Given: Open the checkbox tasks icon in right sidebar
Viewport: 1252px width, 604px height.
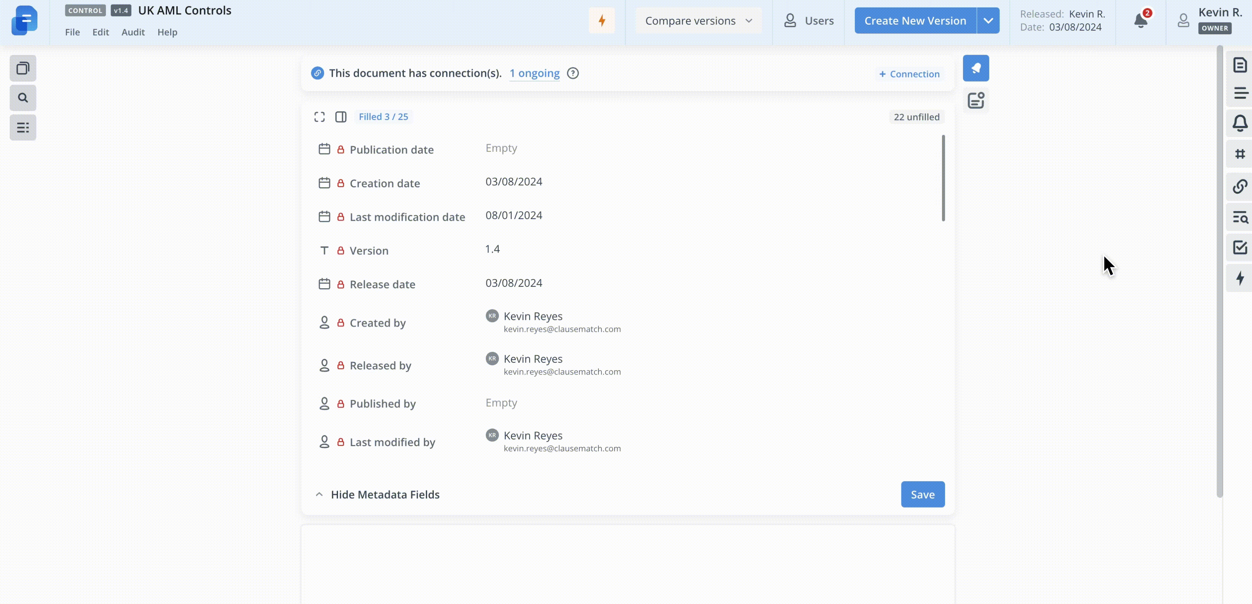Looking at the screenshot, I should pos(1239,248).
